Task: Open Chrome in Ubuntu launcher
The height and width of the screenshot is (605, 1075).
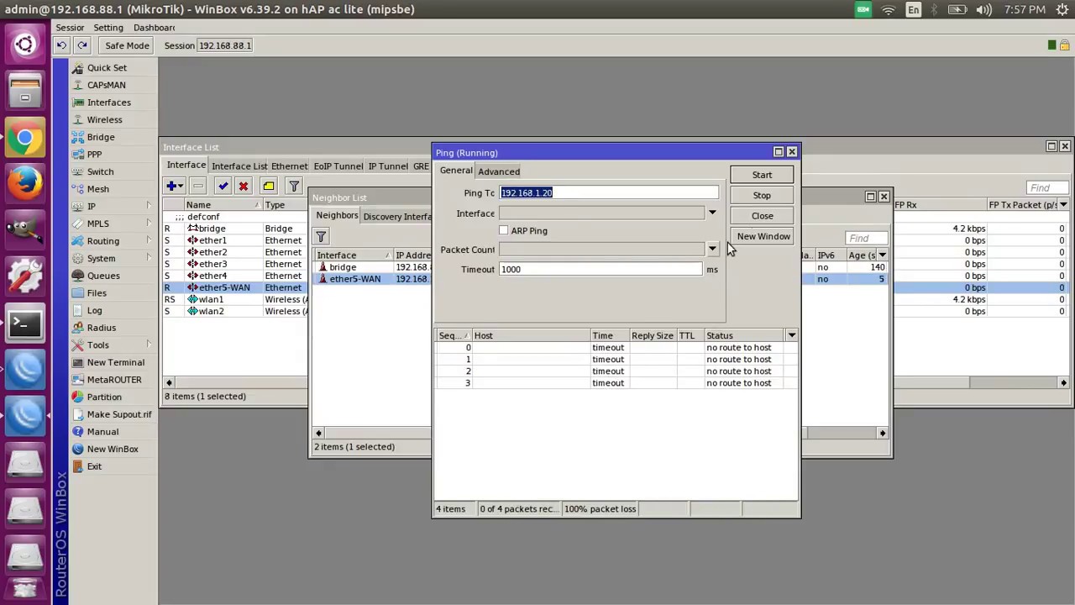Action: (x=25, y=138)
